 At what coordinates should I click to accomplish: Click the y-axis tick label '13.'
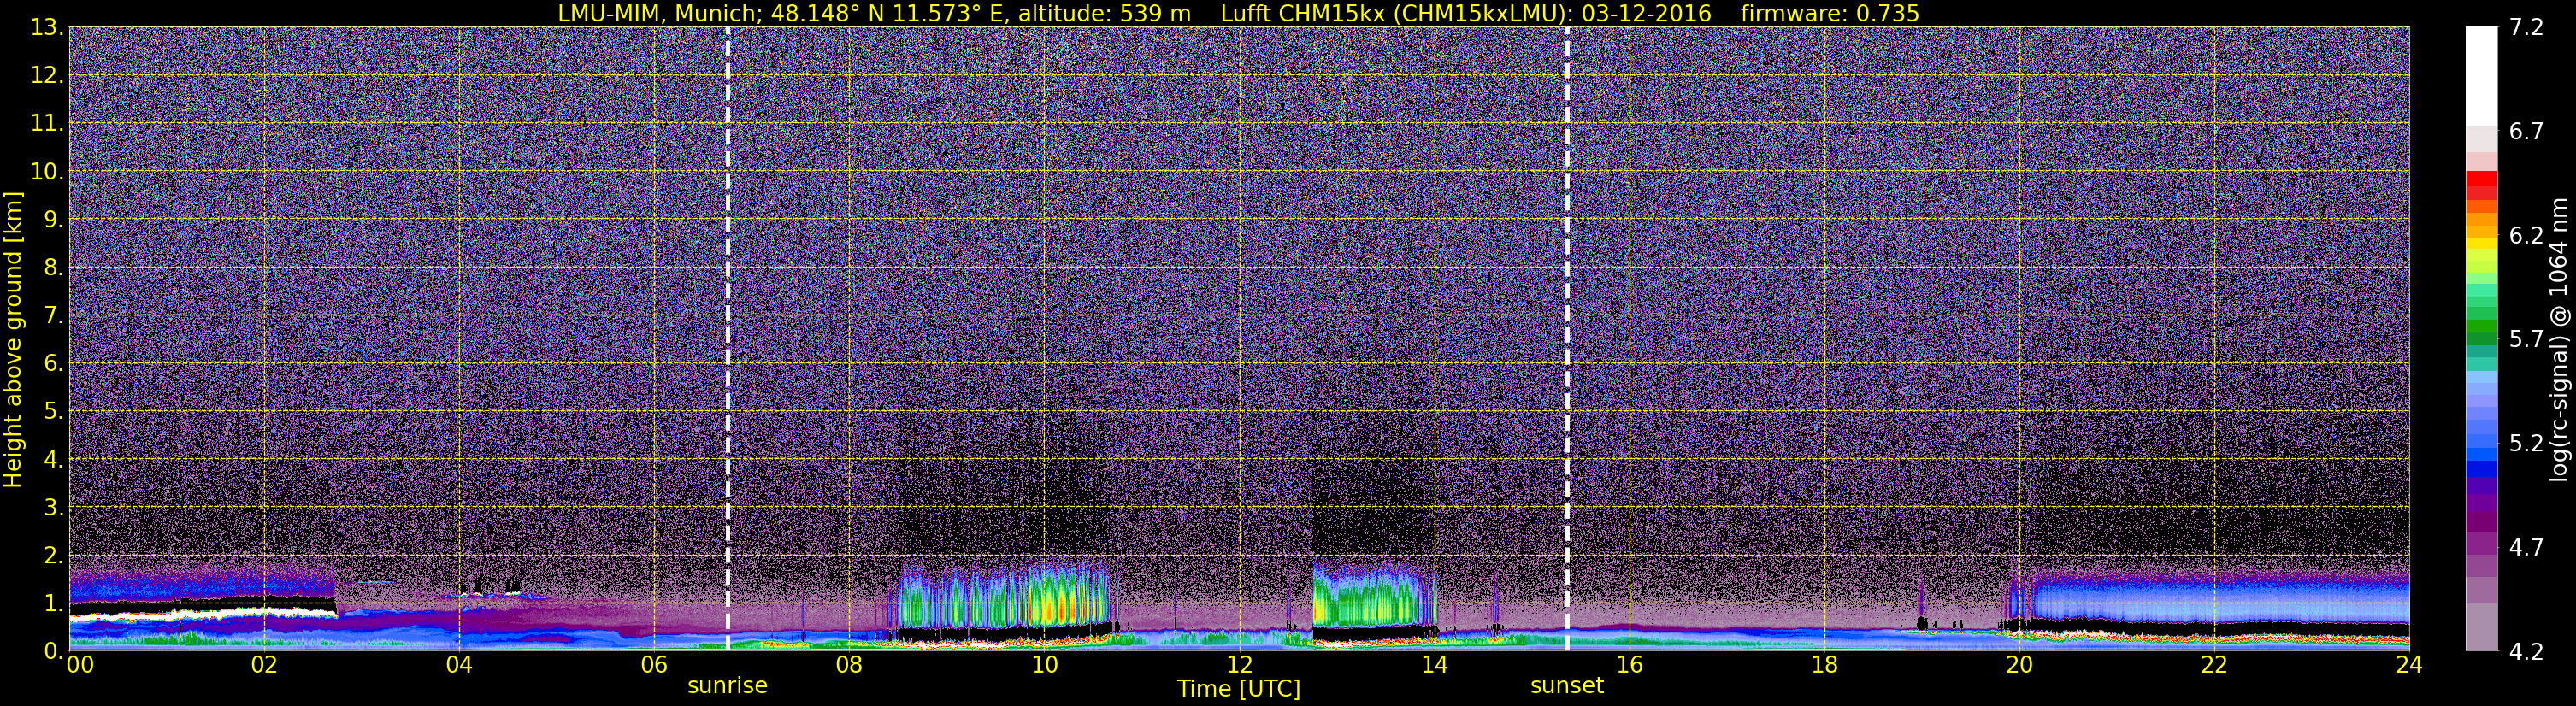tap(47, 28)
